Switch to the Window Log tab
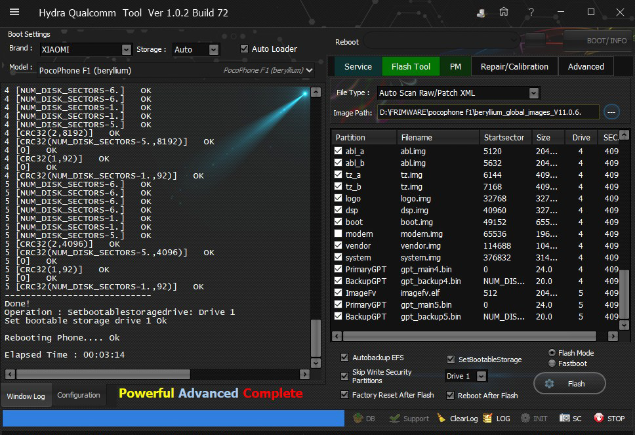The image size is (635, 435). click(x=26, y=396)
